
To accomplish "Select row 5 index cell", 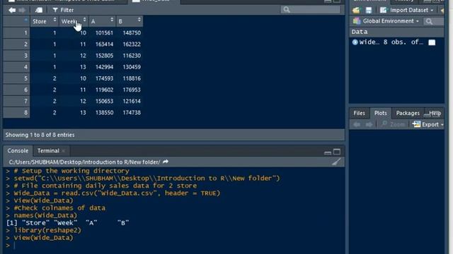I will 16,78.
